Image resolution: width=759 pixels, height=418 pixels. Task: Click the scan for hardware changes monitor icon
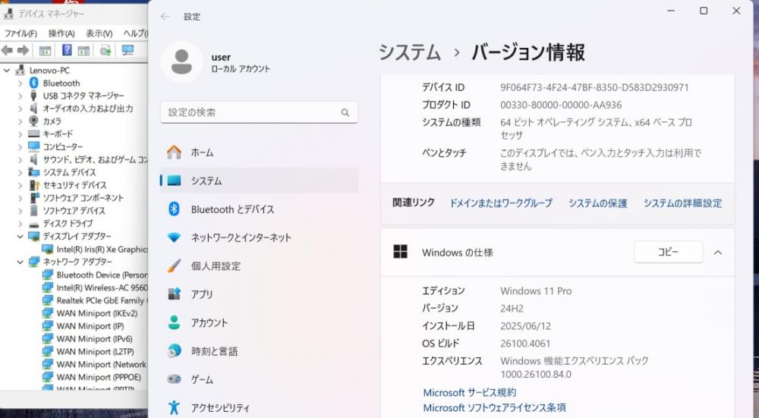pos(128,50)
